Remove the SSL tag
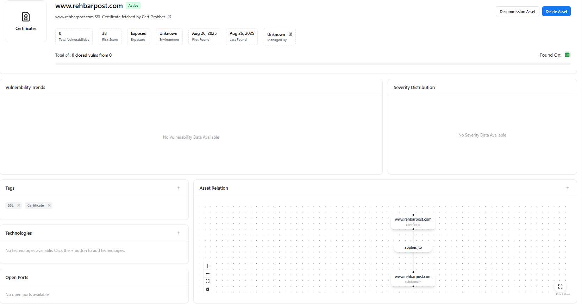 click(x=19, y=205)
